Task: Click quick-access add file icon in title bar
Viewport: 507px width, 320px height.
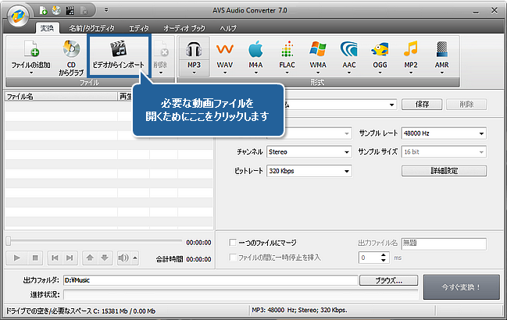Action: point(43,10)
